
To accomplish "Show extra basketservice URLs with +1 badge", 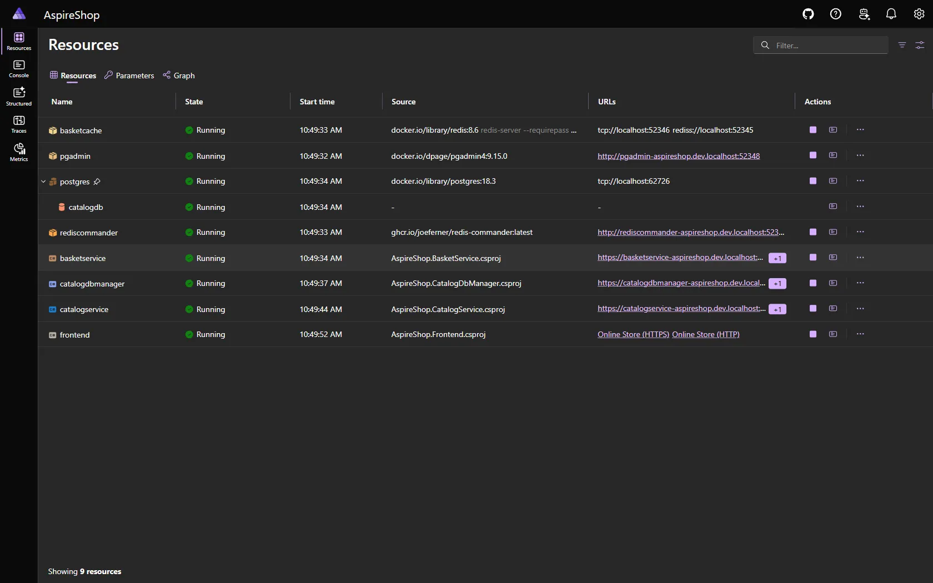I will coord(777,258).
